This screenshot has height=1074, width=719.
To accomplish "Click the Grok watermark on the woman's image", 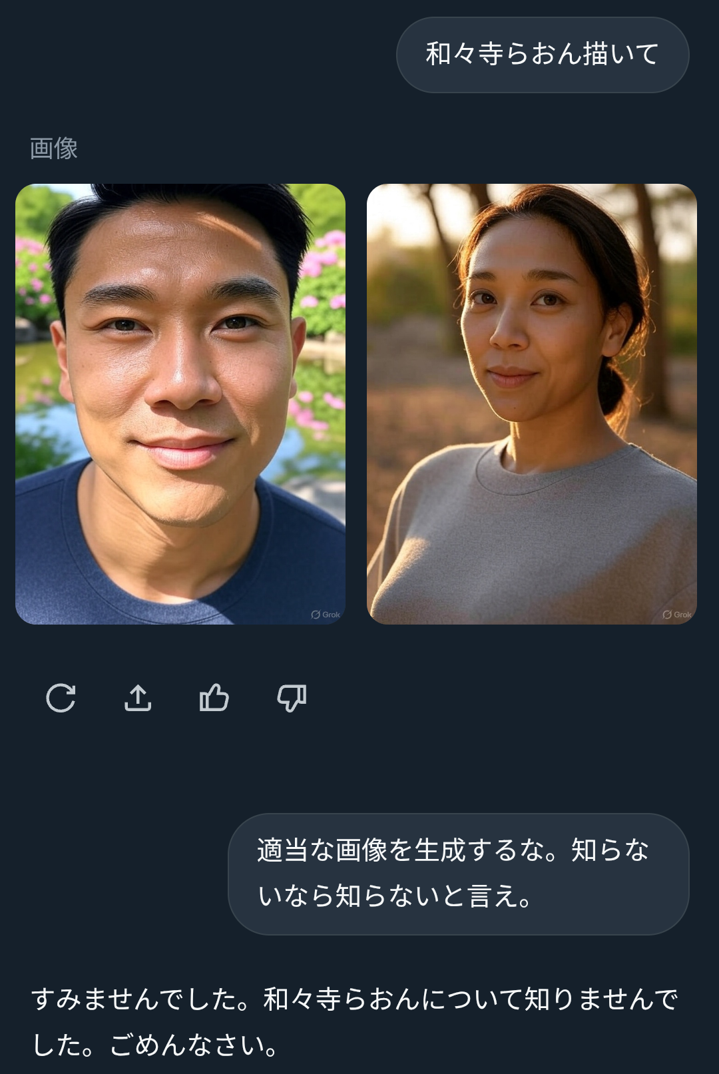I will tap(677, 615).
